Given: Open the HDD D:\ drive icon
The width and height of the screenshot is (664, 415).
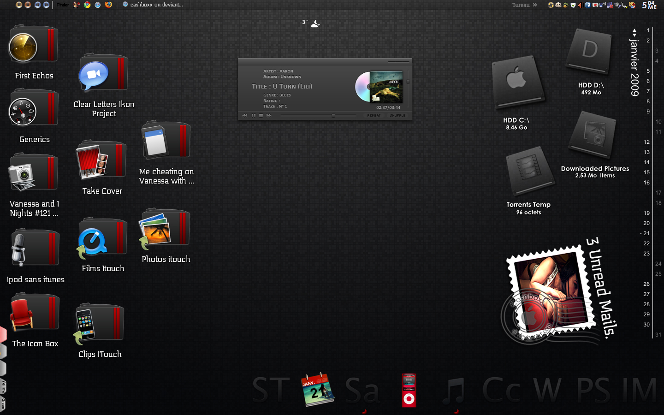Looking at the screenshot, I should tap(590, 51).
